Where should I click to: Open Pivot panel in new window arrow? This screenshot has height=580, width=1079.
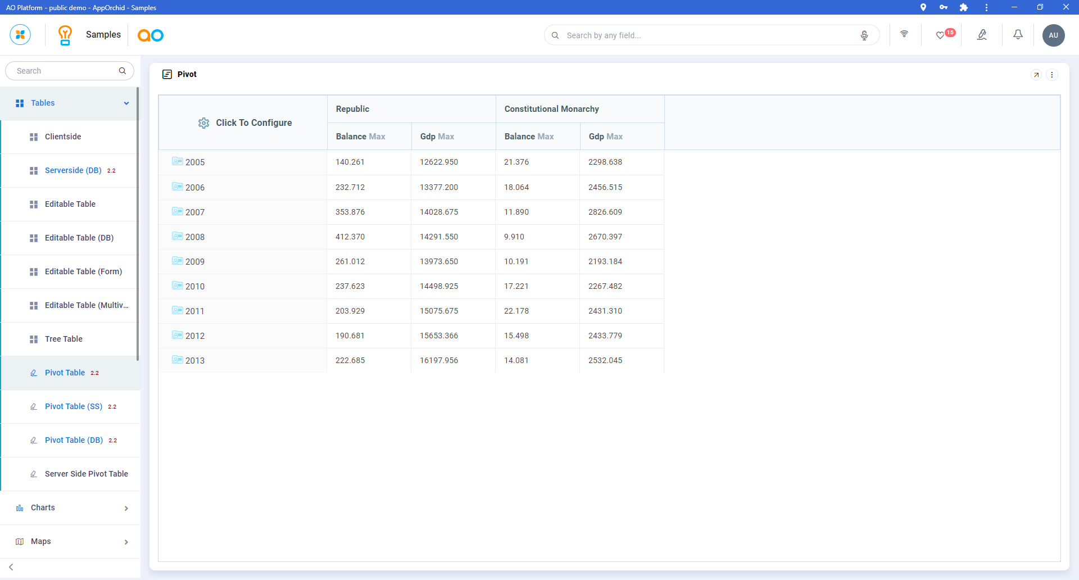point(1036,75)
